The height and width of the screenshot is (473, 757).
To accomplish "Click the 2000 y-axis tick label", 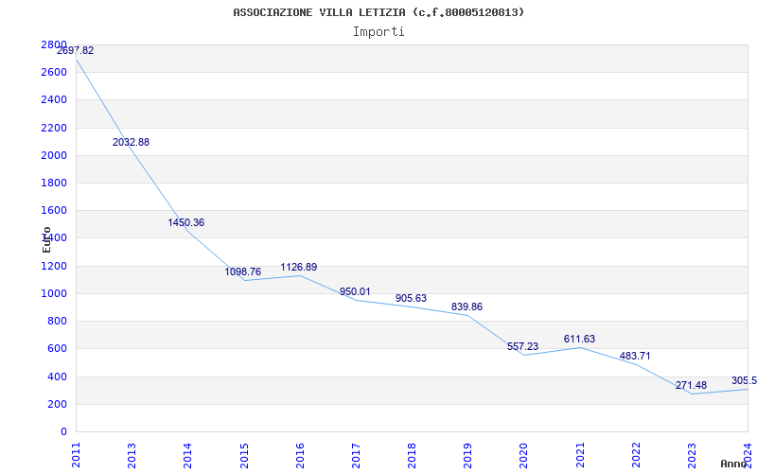I will pos(54,155).
